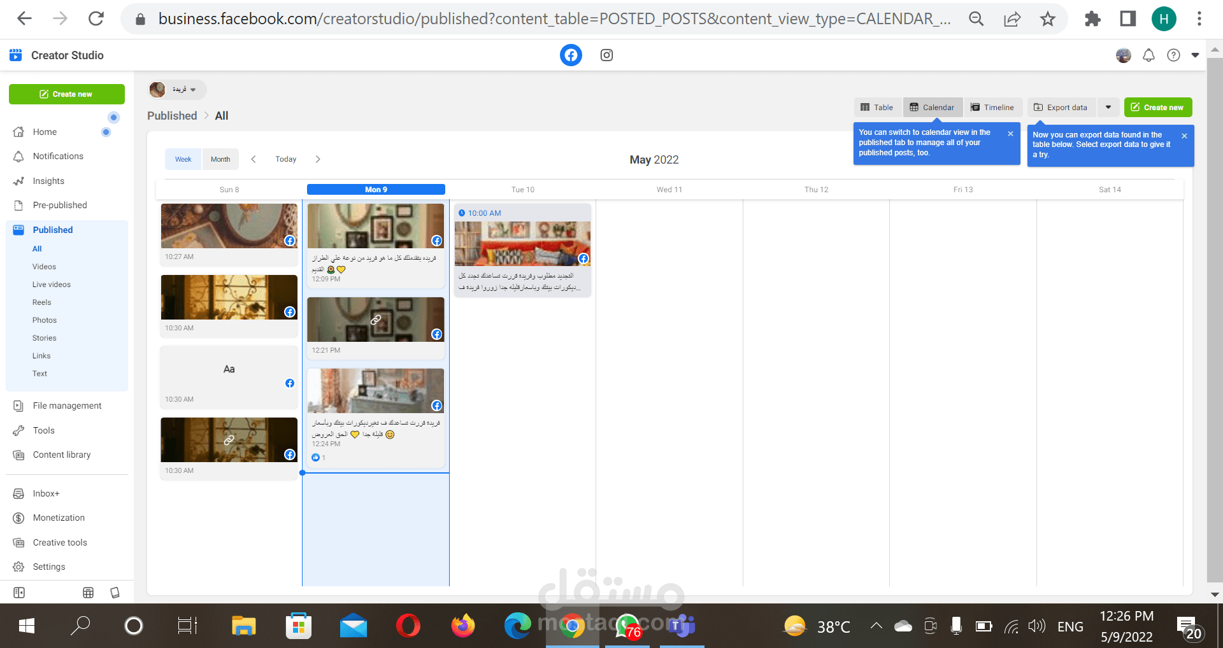The width and height of the screenshot is (1223, 648).
Task: Open the Tuesday 10:00 AM scheduled post
Action: (522, 250)
